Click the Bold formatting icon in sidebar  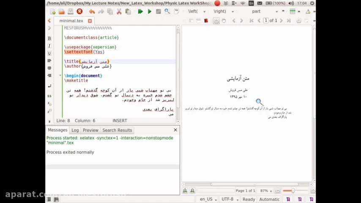pyautogui.click(x=49, y=38)
